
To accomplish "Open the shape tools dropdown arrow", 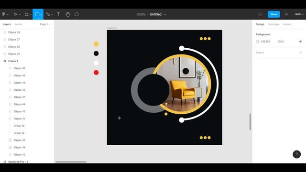I will tap(42, 14).
